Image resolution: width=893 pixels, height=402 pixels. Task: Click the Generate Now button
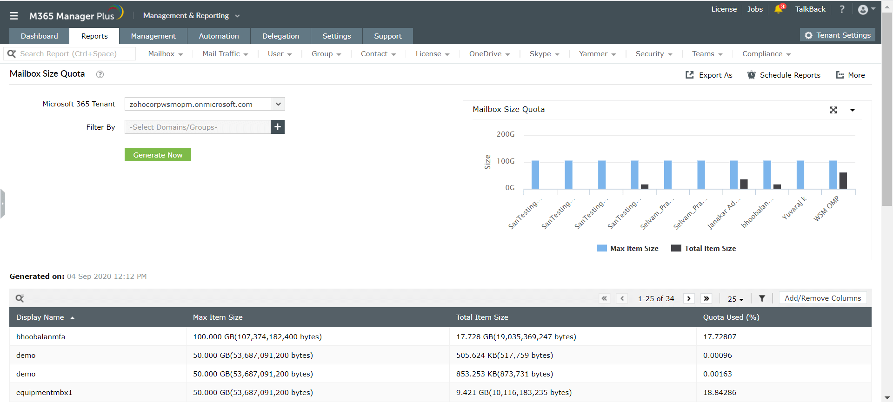point(158,155)
